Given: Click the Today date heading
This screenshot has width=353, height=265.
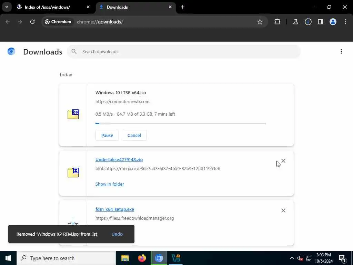Looking at the screenshot, I should point(66,75).
